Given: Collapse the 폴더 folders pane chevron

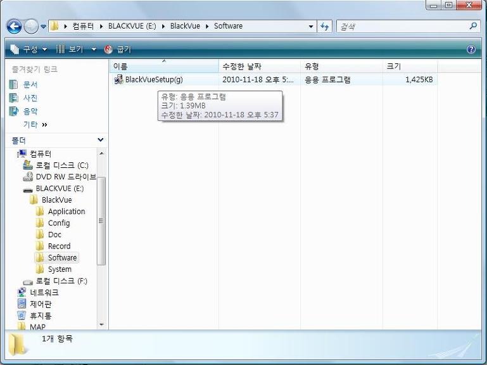Looking at the screenshot, I should 100,140.
